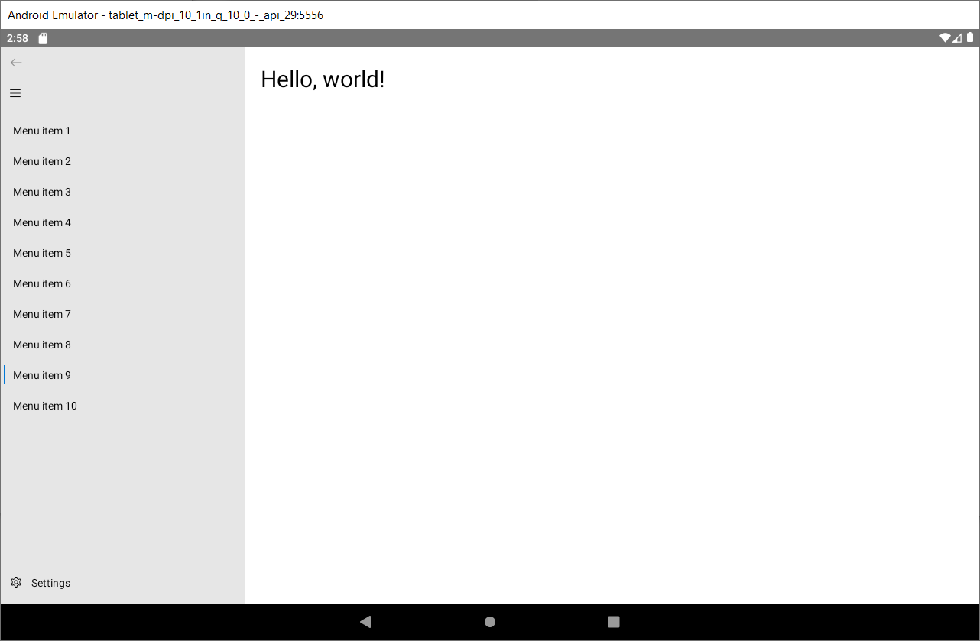
Task: Open Menu item 6
Action: tap(42, 283)
